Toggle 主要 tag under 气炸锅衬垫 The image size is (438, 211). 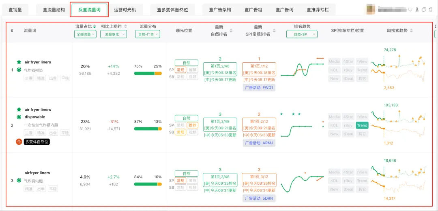(x=29, y=78)
